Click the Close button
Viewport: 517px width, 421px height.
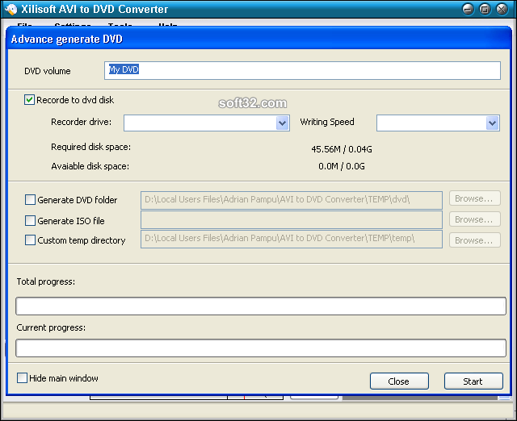tap(399, 381)
